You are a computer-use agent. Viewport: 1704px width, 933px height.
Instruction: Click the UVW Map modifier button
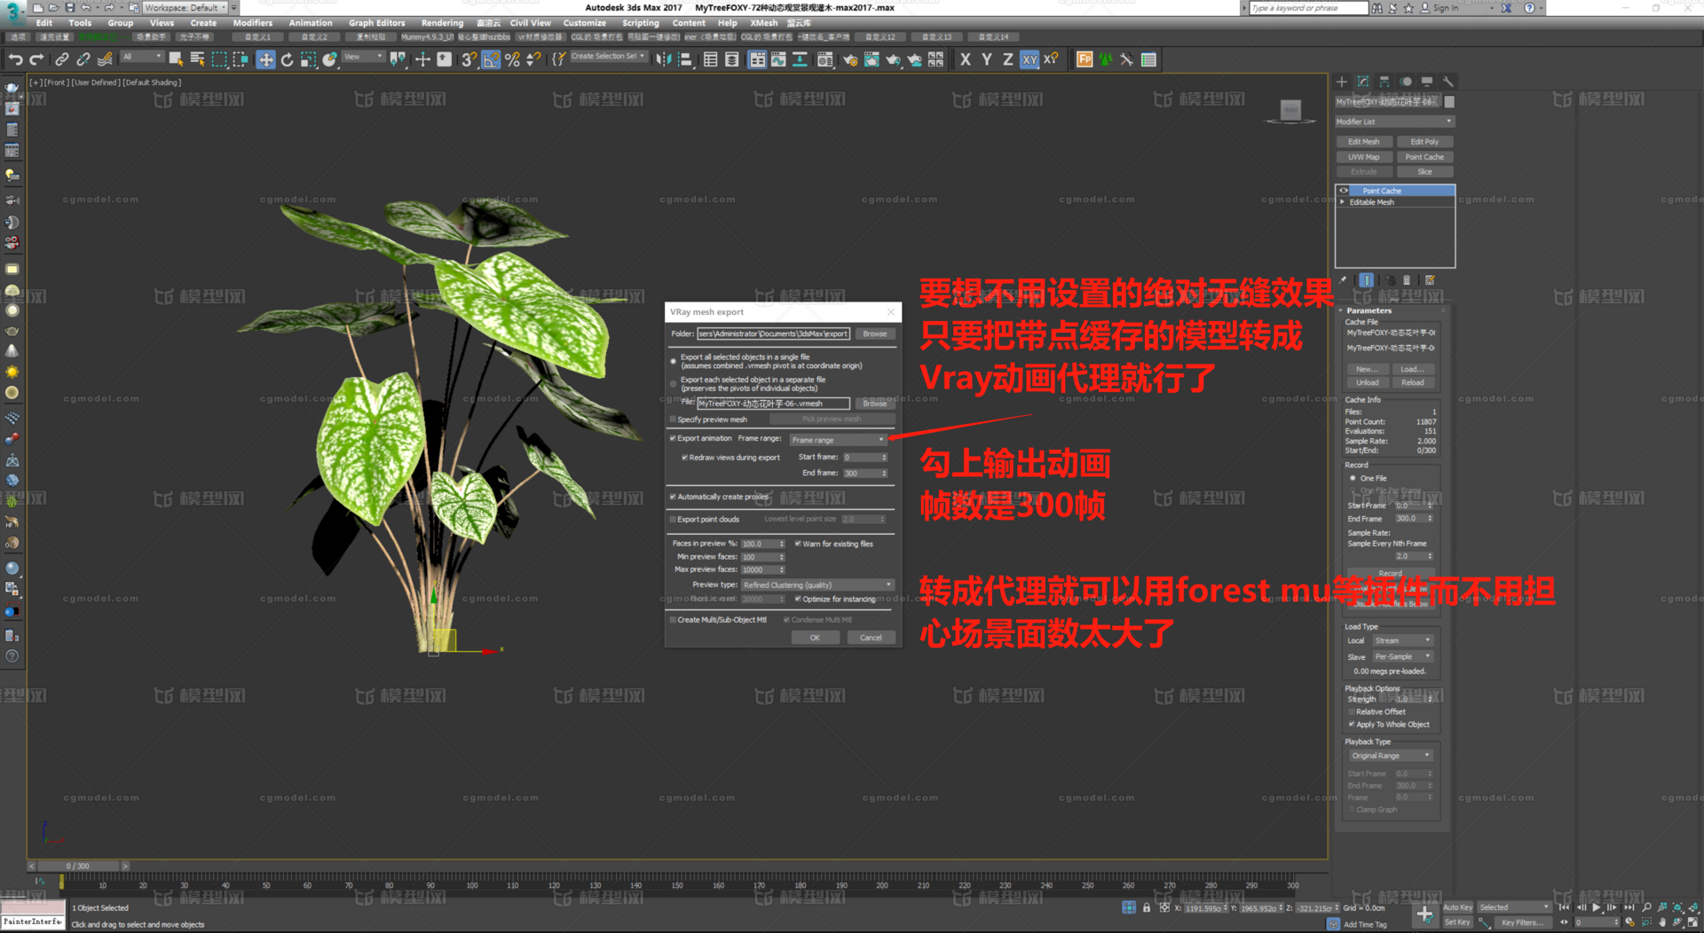pyautogui.click(x=1363, y=157)
